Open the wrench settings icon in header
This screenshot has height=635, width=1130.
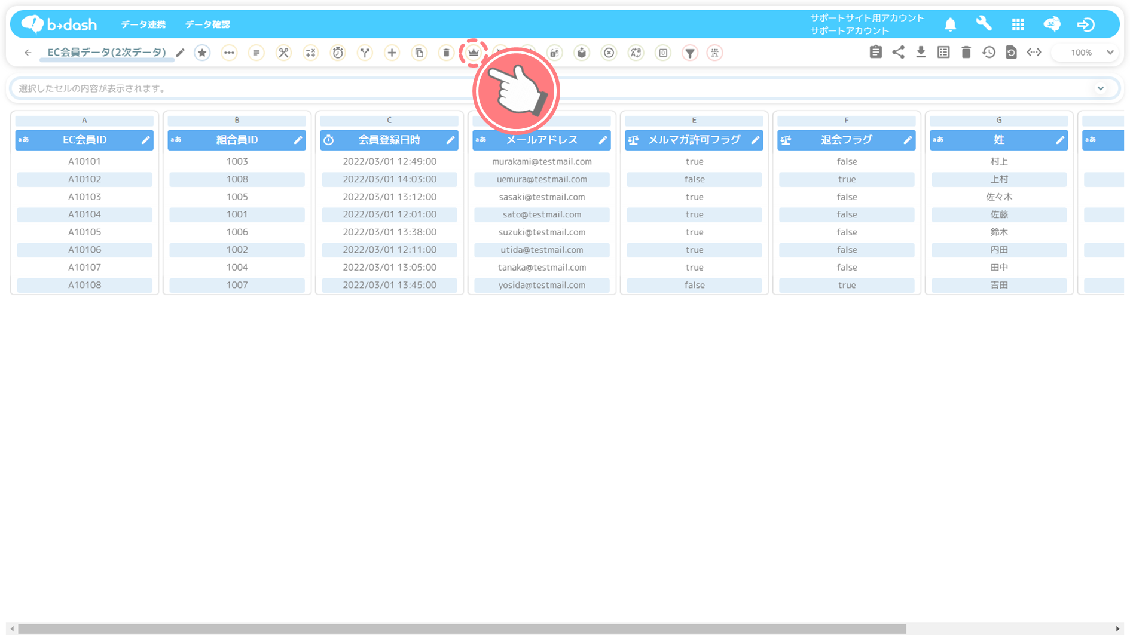click(984, 24)
